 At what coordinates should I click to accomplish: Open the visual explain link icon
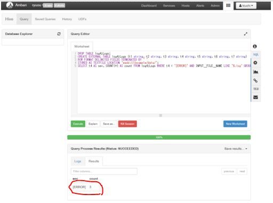click(x=255, y=81)
